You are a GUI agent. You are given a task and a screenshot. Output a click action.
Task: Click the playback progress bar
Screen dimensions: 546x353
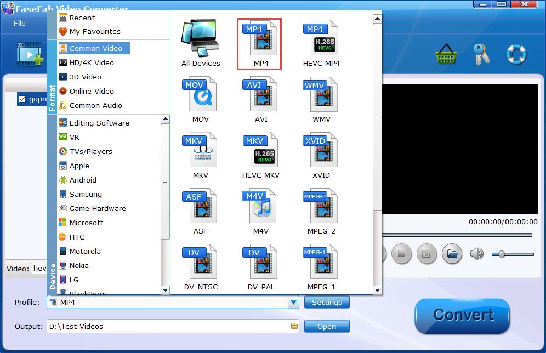457,235
